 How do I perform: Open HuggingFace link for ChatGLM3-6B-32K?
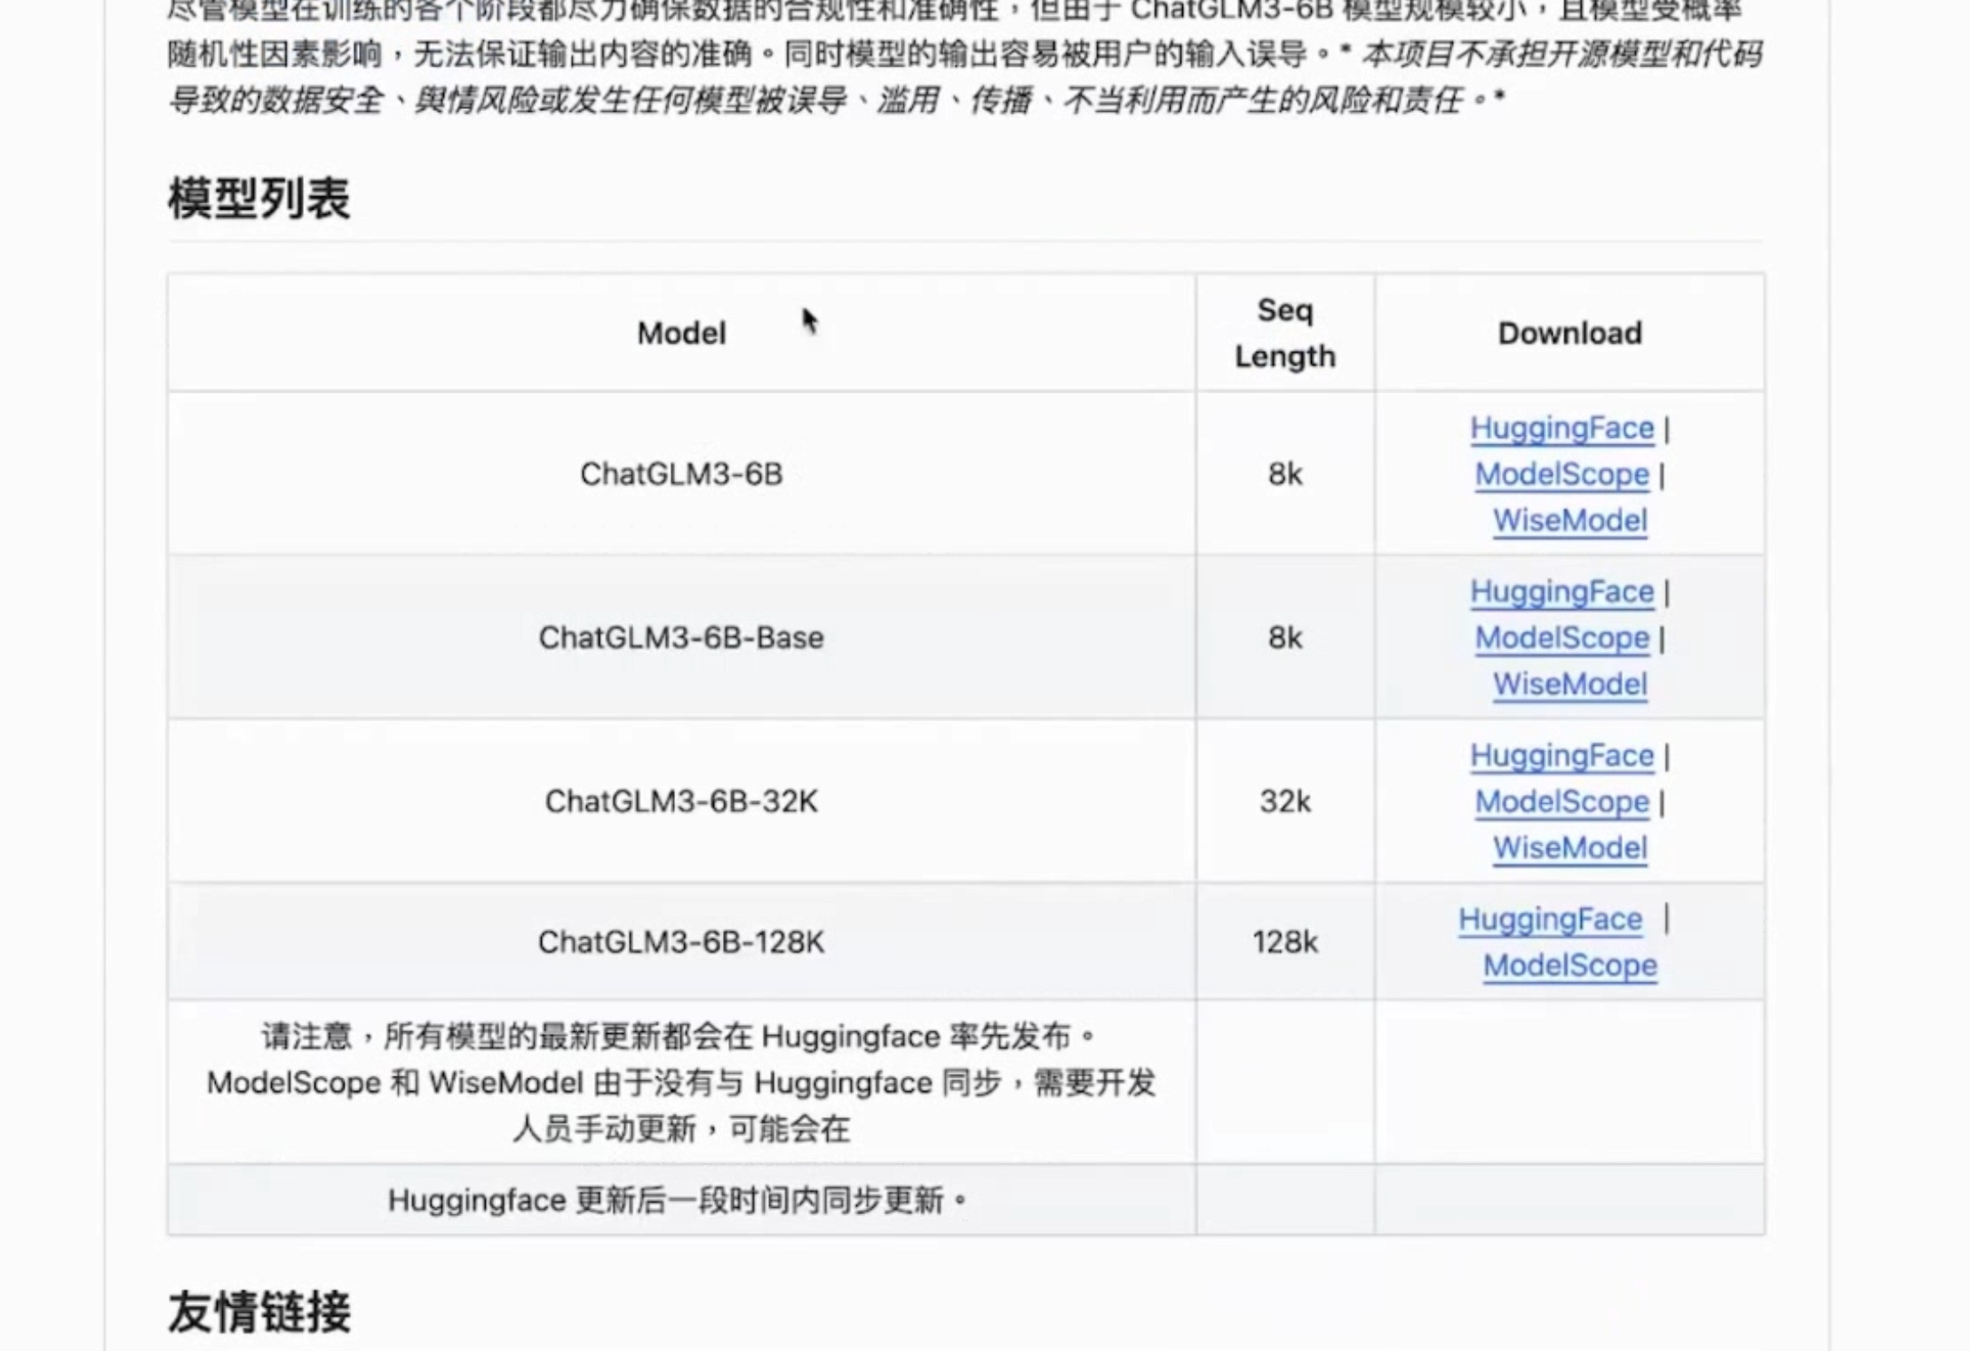click(1561, 756)
